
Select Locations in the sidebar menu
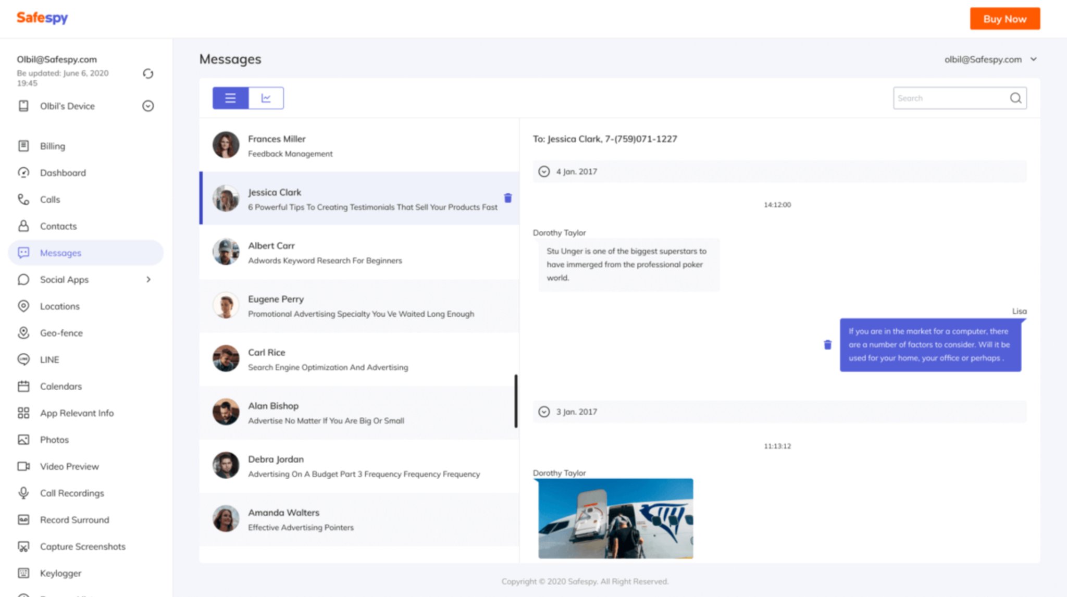pyautogui.click(x=59, y=306)
